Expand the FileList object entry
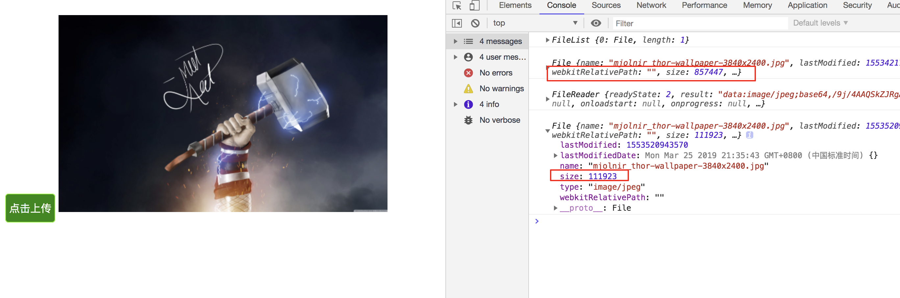900x298 pixels. point(547,40)
